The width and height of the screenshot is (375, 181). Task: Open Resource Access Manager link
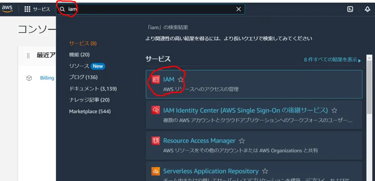(199, 141)
